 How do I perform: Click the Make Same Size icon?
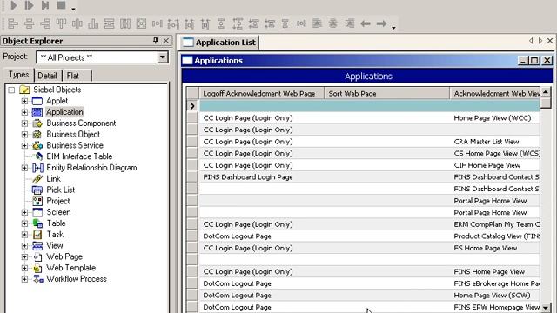[141, 23]
